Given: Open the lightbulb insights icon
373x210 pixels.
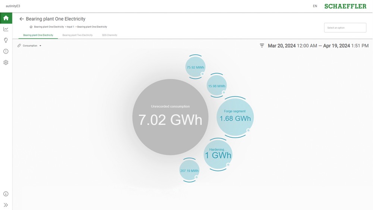Looking at the screenshot, I should pos(6,40).
